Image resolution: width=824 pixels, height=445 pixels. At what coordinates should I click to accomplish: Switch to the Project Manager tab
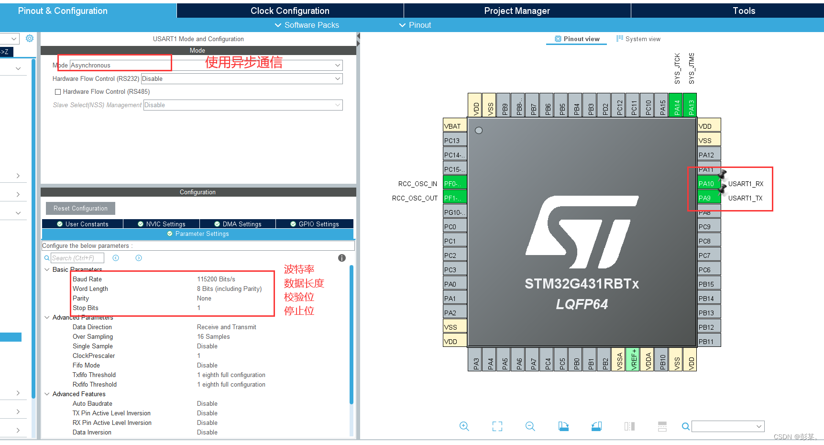517,11
